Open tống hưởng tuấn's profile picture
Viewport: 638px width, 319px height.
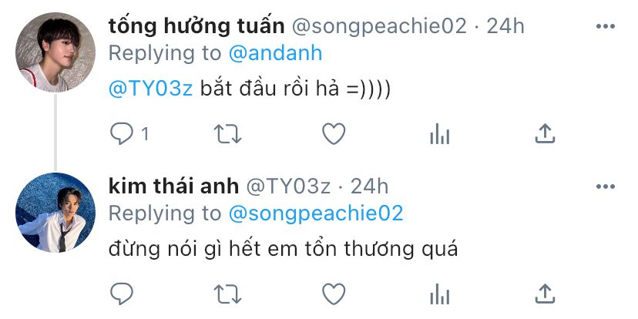click(55, 52)
